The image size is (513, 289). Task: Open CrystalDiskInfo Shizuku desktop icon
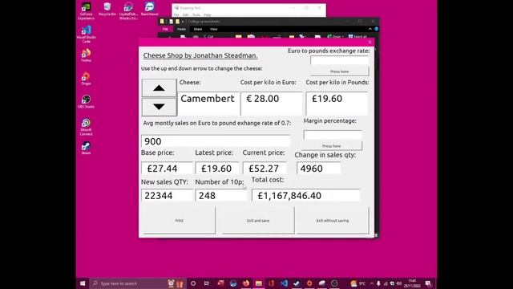[x=128, y=10]
